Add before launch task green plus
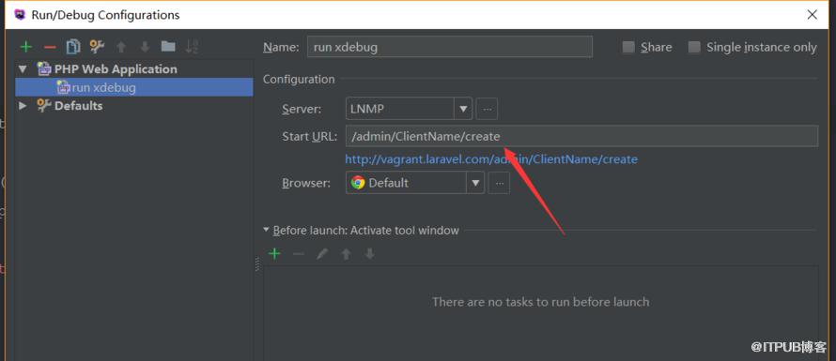 click(x=274, y=253)
